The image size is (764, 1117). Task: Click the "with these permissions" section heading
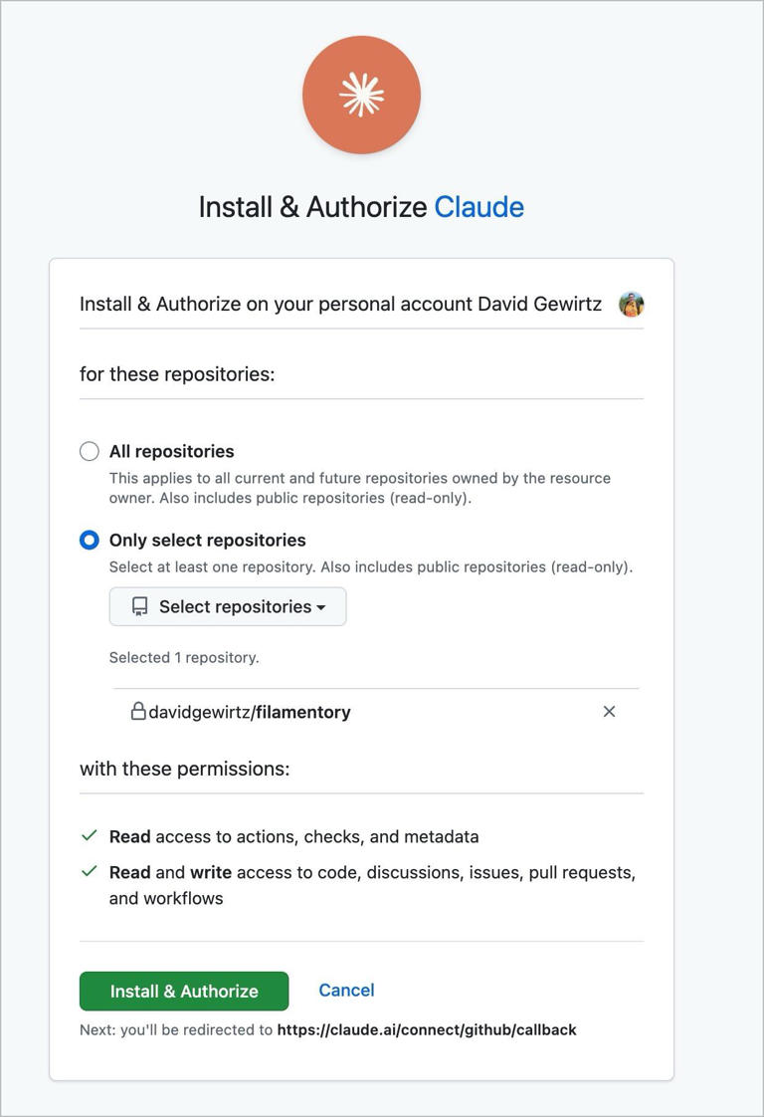184,769
